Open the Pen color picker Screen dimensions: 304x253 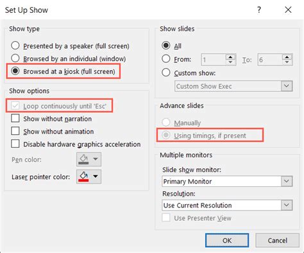tap(89, 159)
